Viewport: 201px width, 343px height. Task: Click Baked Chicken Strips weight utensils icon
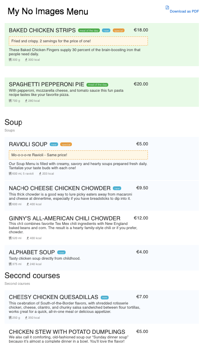click(x=10, y=59)
